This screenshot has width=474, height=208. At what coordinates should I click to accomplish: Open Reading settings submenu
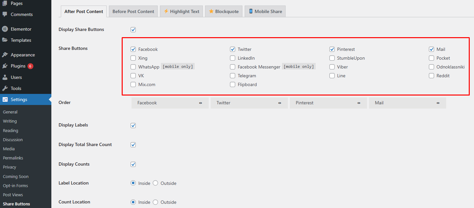pyautogui.click(x=10, y=130)
